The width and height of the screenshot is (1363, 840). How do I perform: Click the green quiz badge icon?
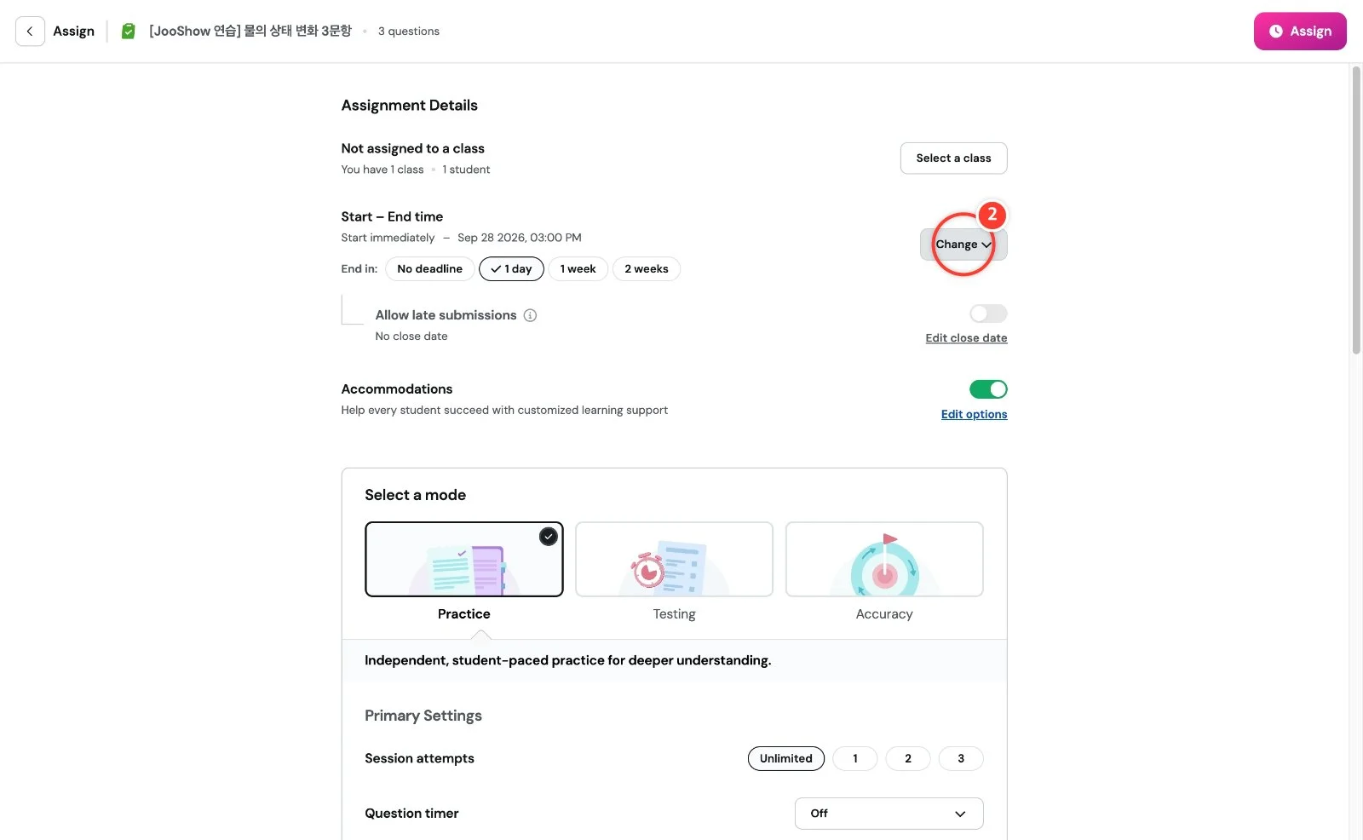click(128, 32)
